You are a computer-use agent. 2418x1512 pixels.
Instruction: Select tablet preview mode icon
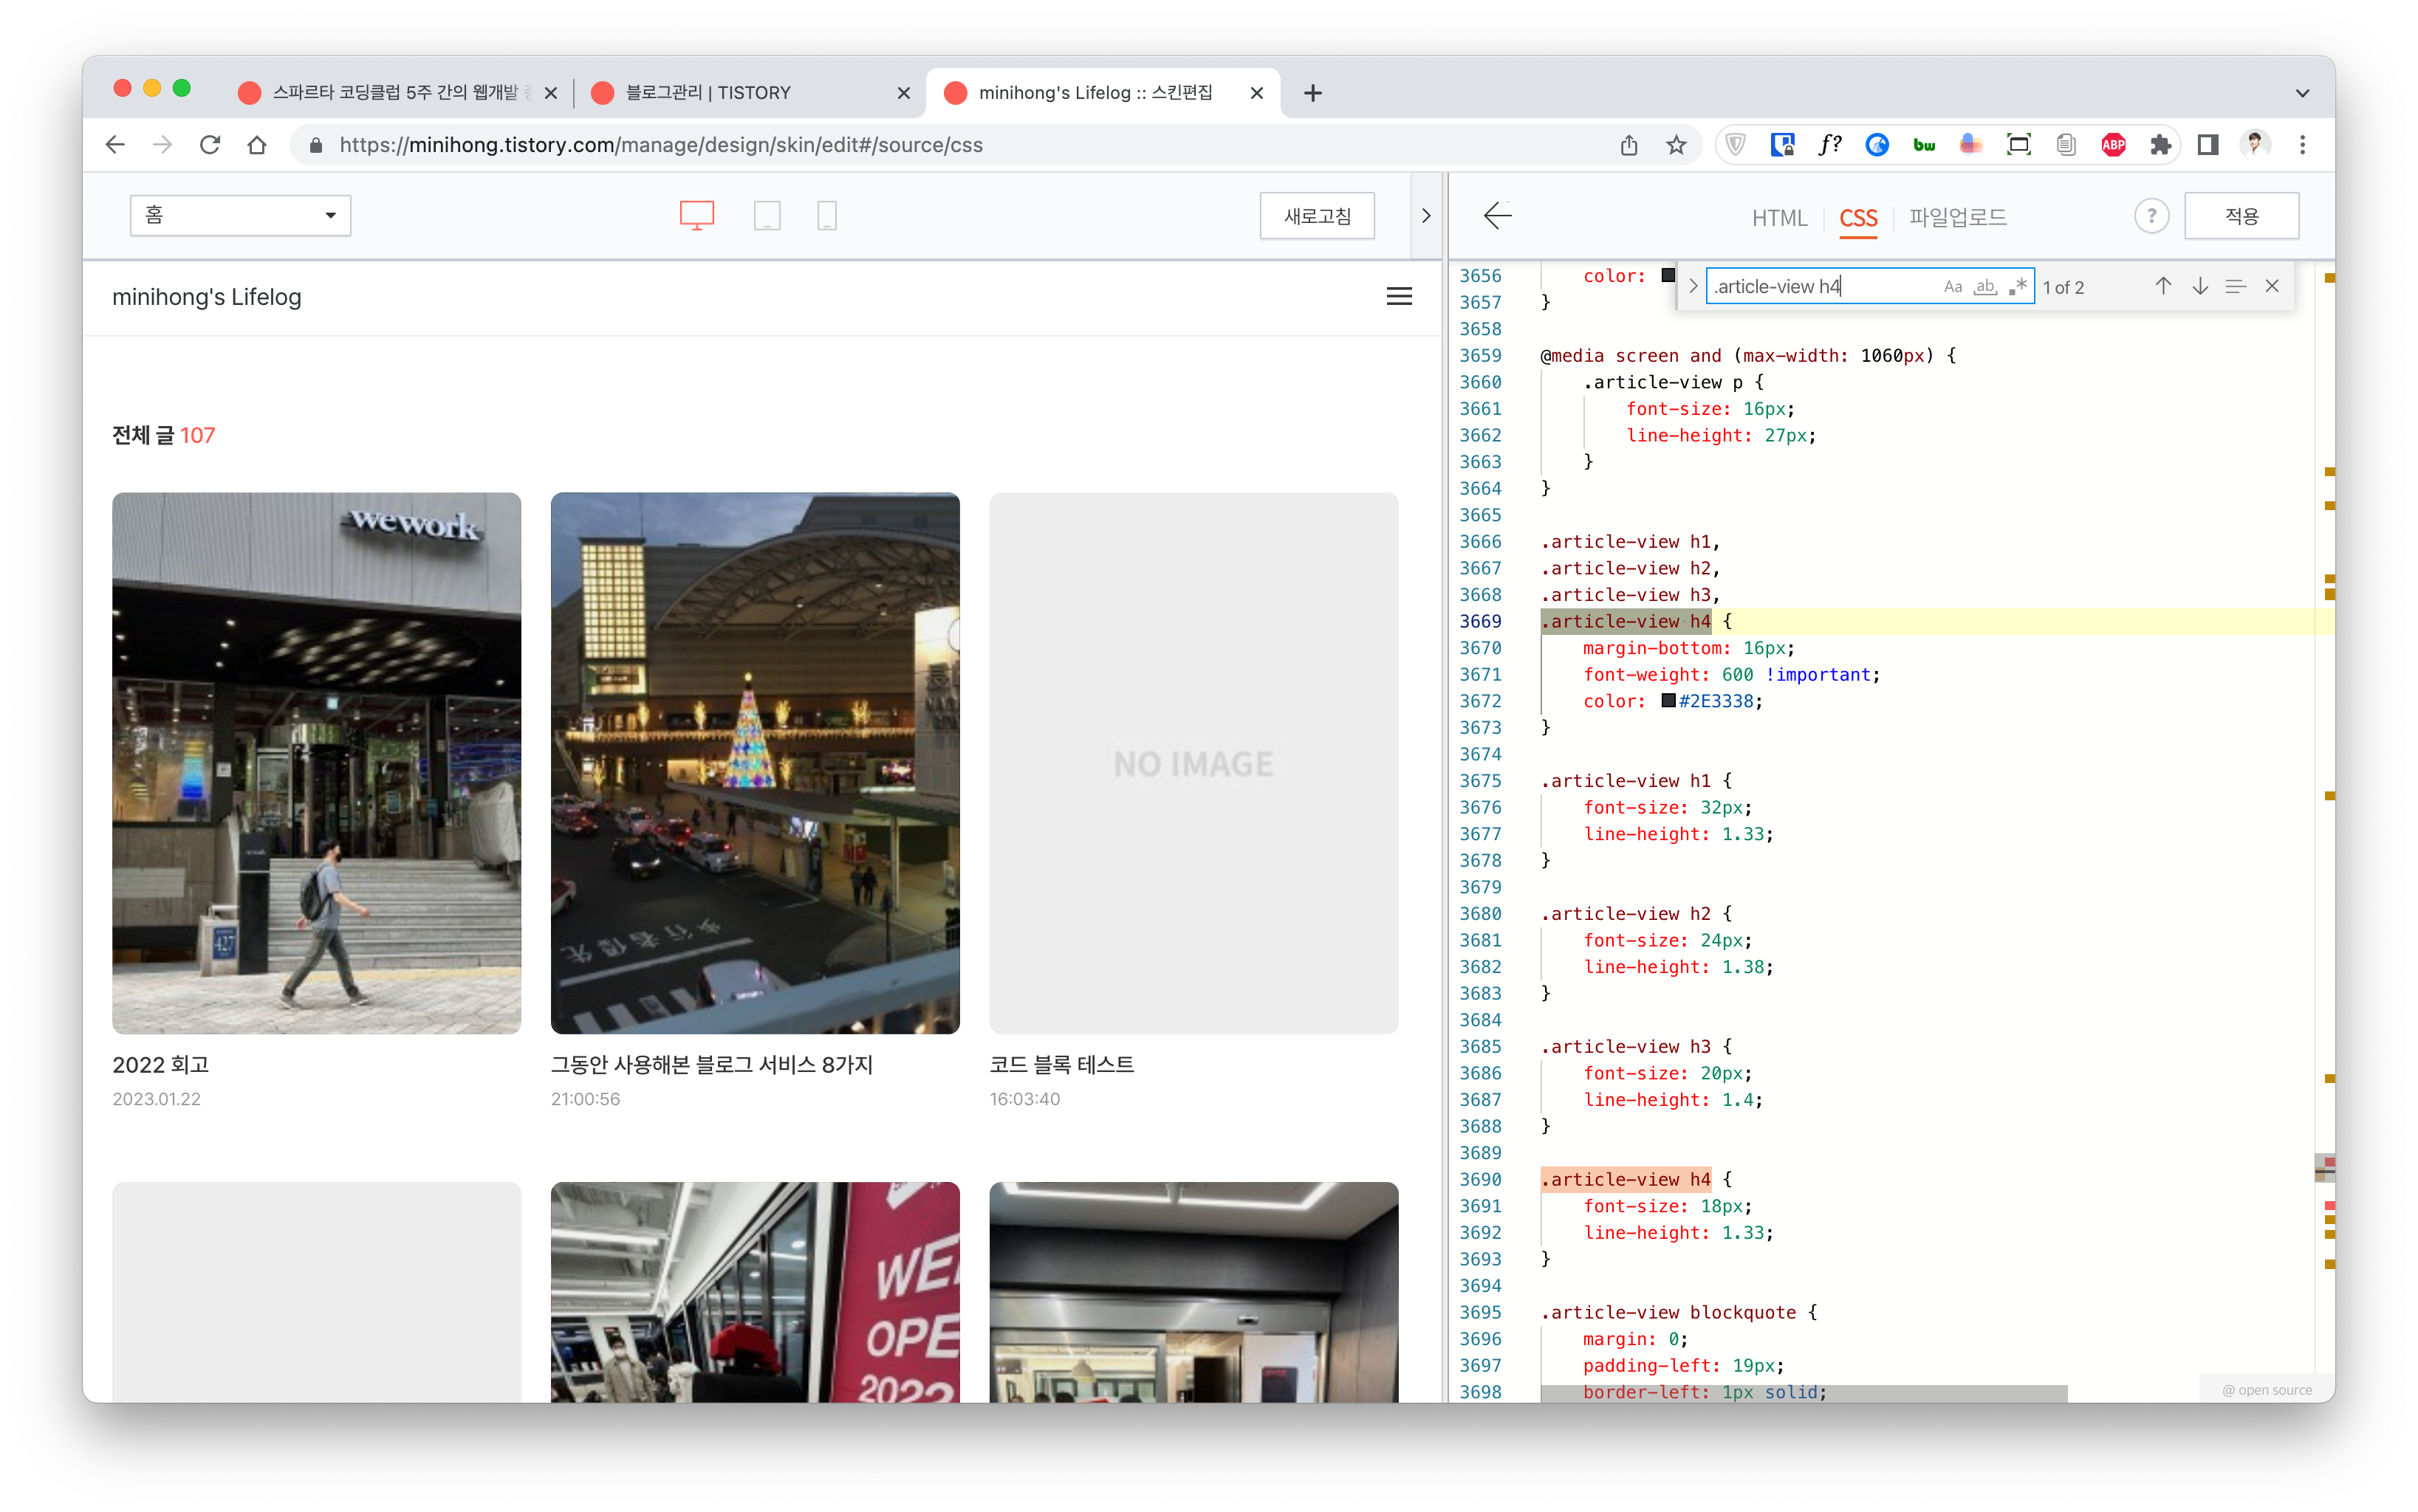767,215
